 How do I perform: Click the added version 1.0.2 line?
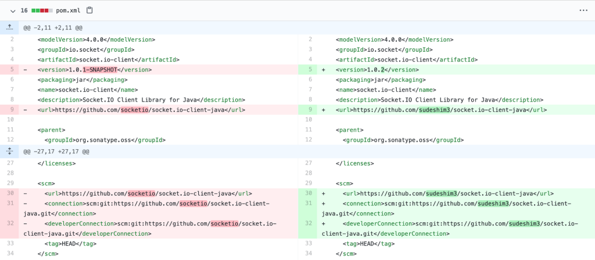(456, 70)
